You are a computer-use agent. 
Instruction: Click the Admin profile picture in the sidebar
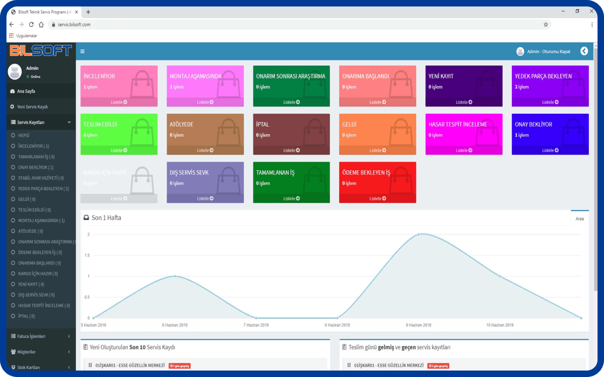pyautogui.click(x=15, y=72)
